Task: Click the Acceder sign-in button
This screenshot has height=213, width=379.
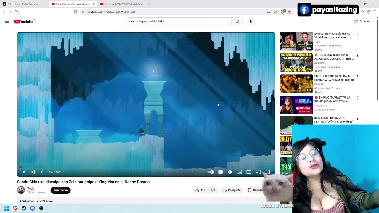Action: (x=362, y=21)
